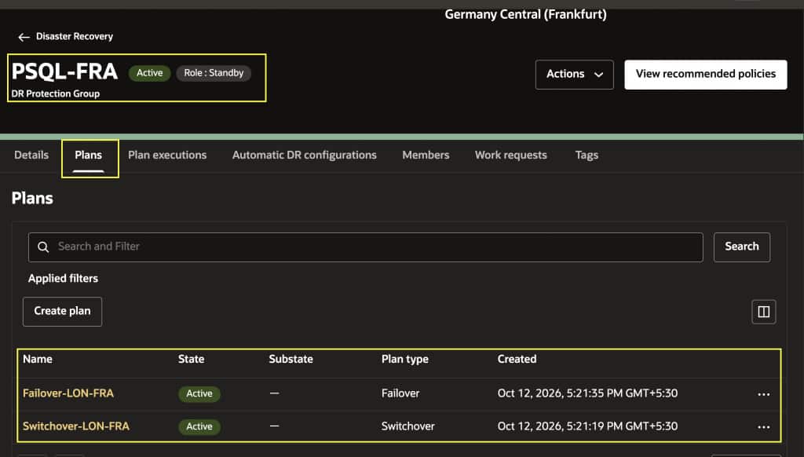Switch to Plan executions tab
This screenshot has height=457, width=804.
(x=167, y=155)
